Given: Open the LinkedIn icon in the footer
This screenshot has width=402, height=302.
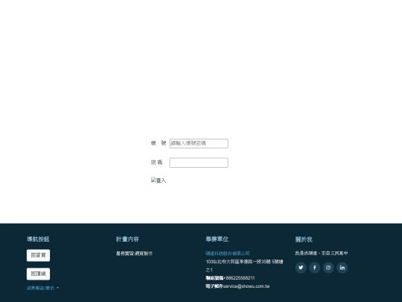Looking at the screenshot, I should (x=342, y=268).
